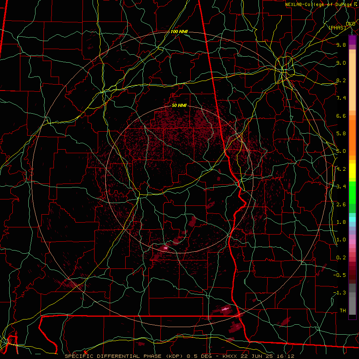Click the 50 NMI range ring label
Screen dimensions: 359x359
tap(179, 105)
